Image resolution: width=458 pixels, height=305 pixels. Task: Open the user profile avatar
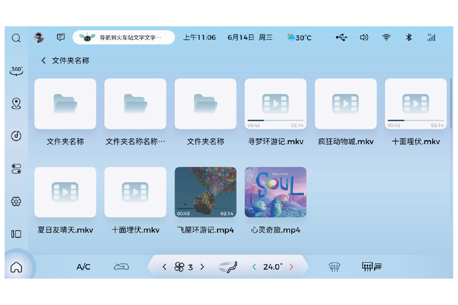pos(39,37)
